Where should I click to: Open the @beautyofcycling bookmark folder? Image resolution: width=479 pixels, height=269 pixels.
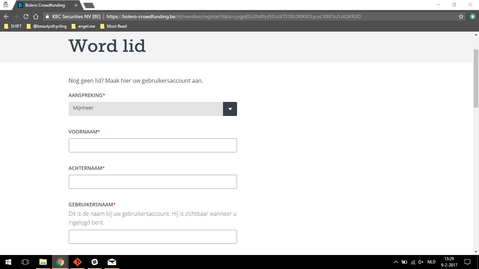click(x=47, y=26)
